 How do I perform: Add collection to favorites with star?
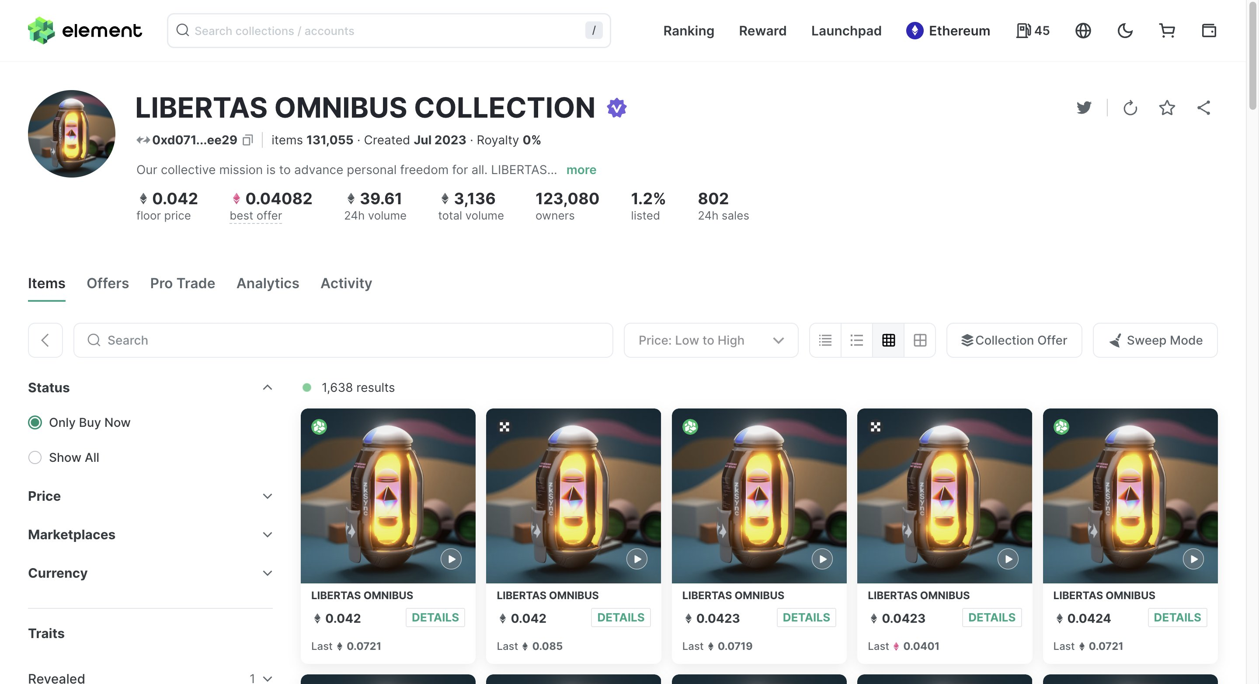point(1167,108)
